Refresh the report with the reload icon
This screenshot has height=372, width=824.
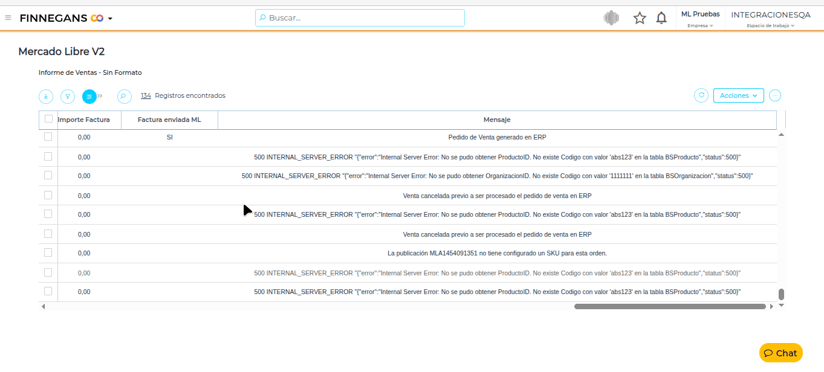[701, 95]
